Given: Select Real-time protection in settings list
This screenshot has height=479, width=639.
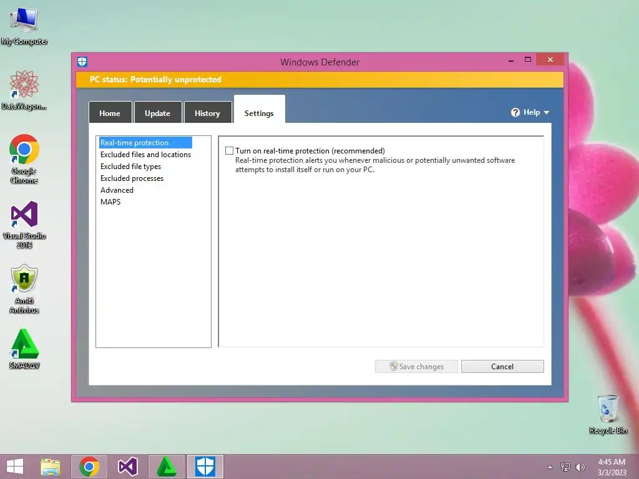Looking at the screenshot, I should [x=145, y=143].
